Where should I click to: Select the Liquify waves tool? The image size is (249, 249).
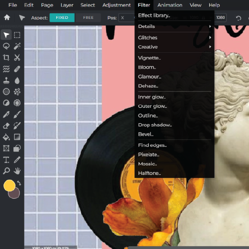6,69
